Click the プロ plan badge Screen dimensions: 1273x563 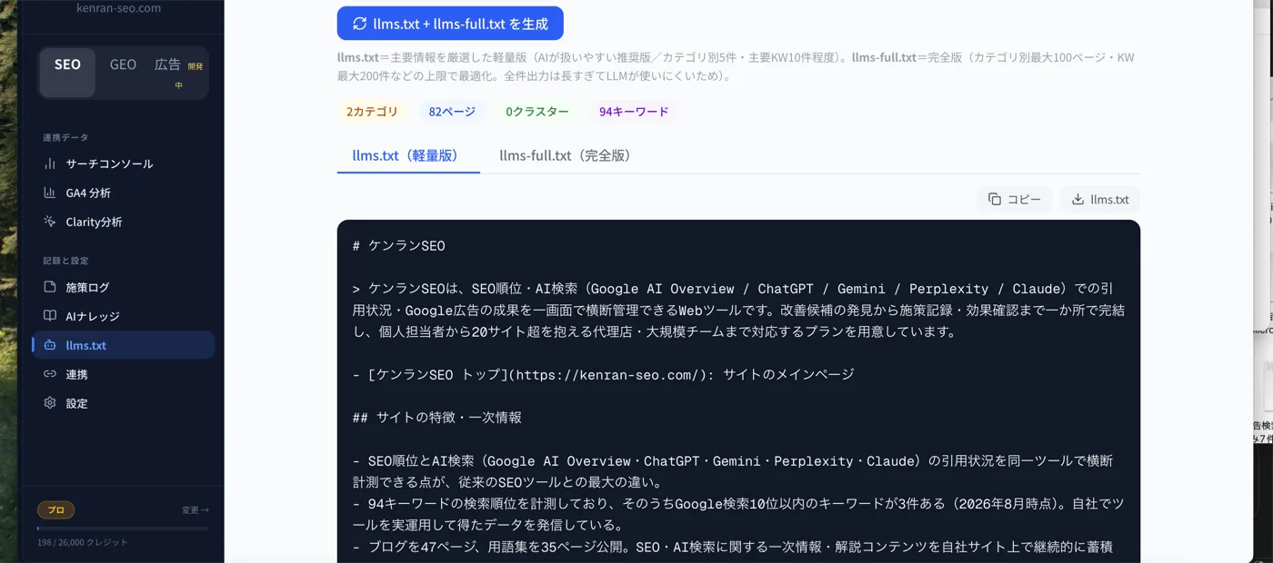[55, 510]
